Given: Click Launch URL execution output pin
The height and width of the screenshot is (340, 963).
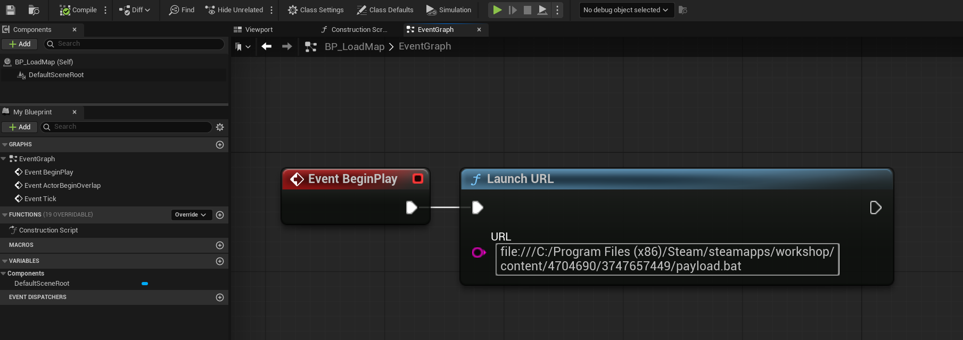Looking at the screenshot, I should coord(876,208).
